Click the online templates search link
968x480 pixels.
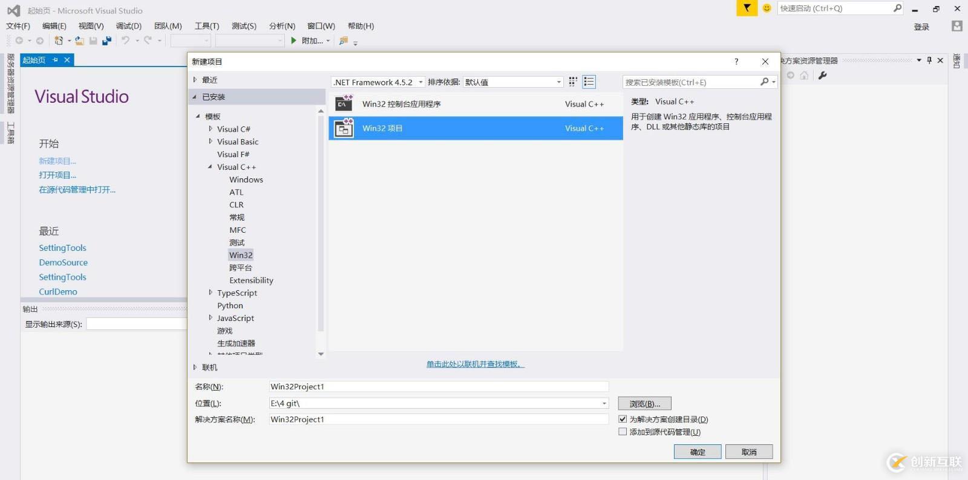pyautogui.click(x=476, y=364)
